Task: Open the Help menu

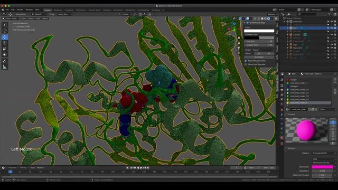Action: 37,10
